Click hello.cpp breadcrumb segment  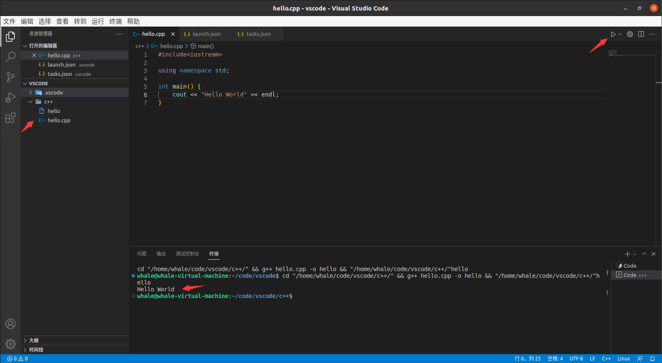coord(171,46)
